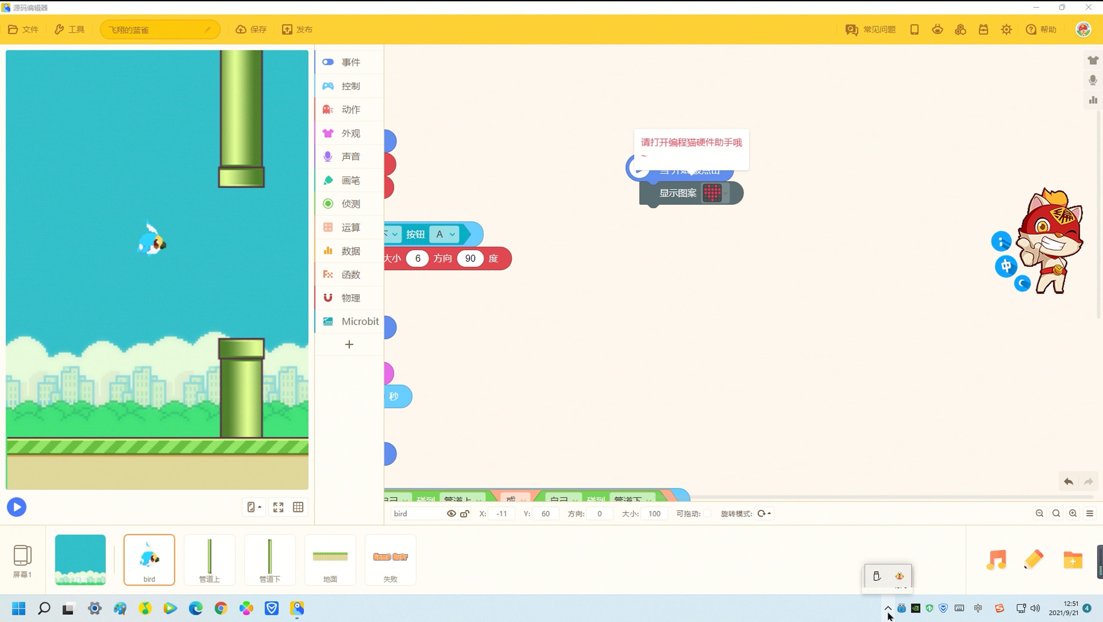The image size is (1103, 622).
Task: Open the backpack icon in top toolbar
Action: pyautogui.click(x=983, y=29)
